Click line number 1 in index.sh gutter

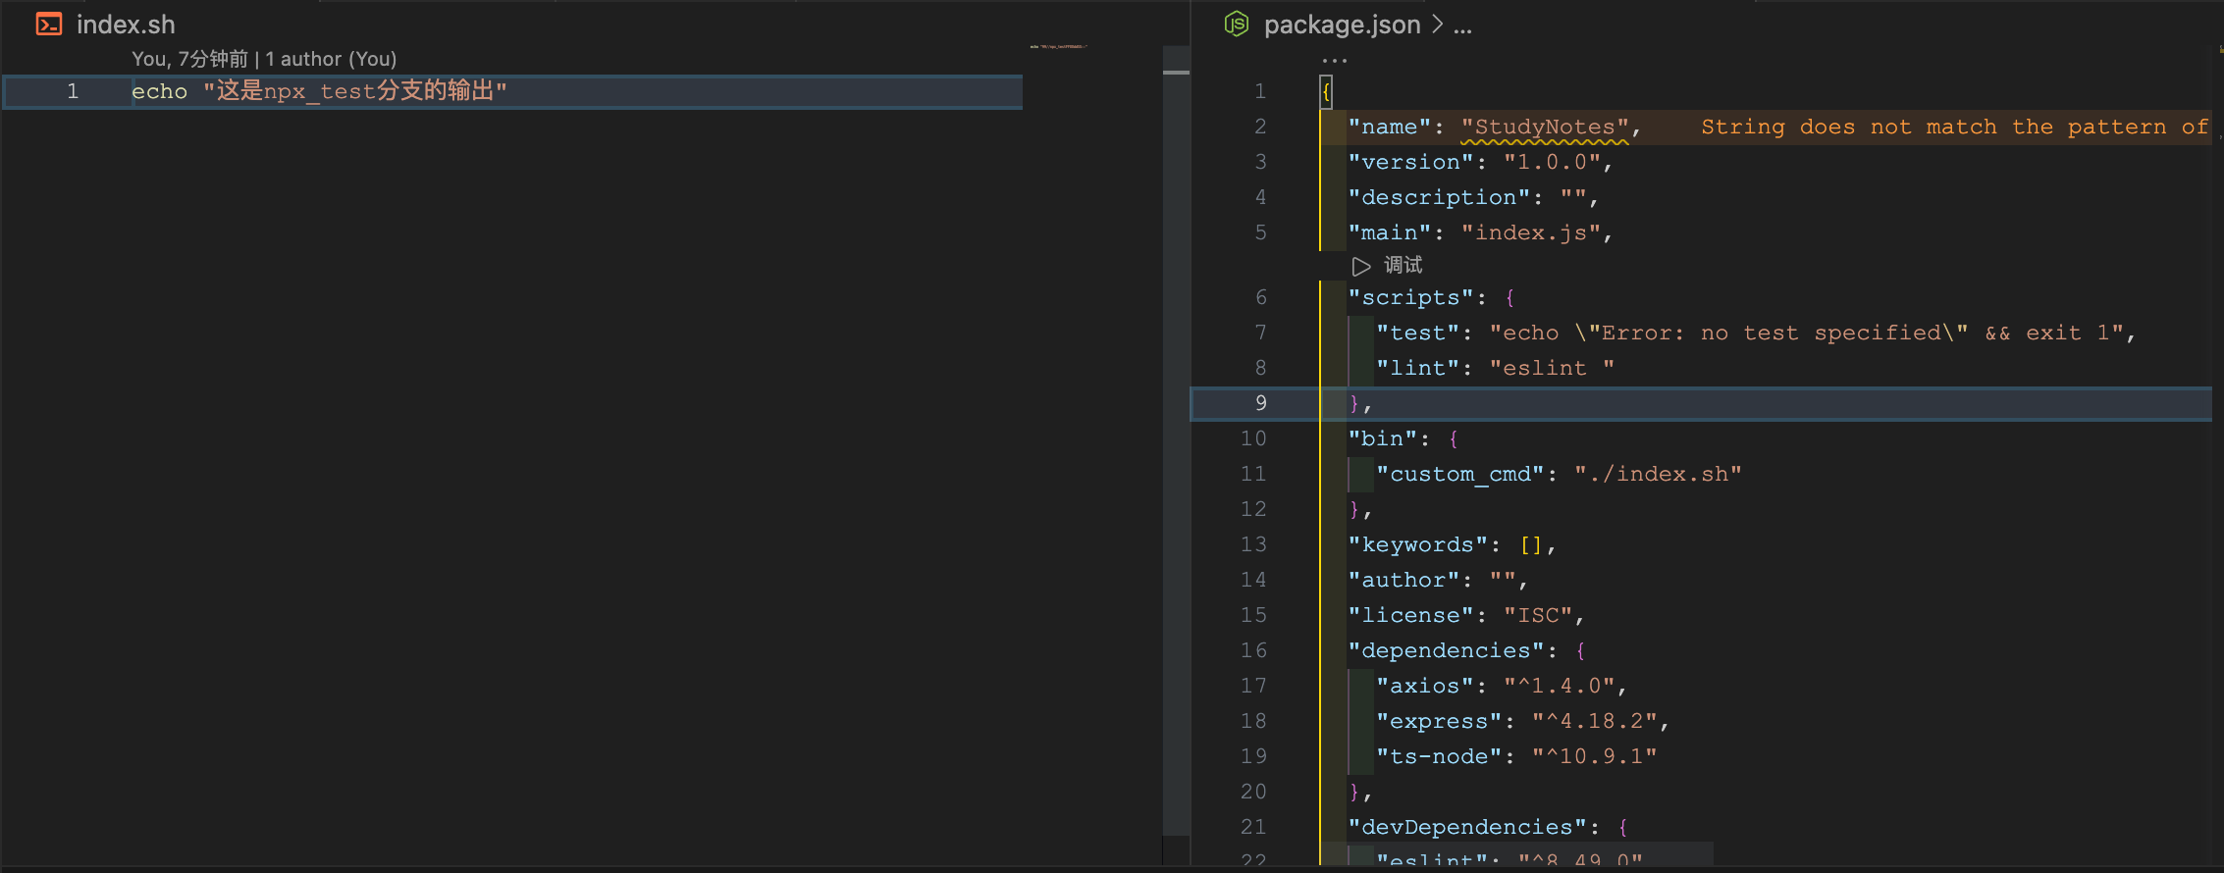point(73,91)
